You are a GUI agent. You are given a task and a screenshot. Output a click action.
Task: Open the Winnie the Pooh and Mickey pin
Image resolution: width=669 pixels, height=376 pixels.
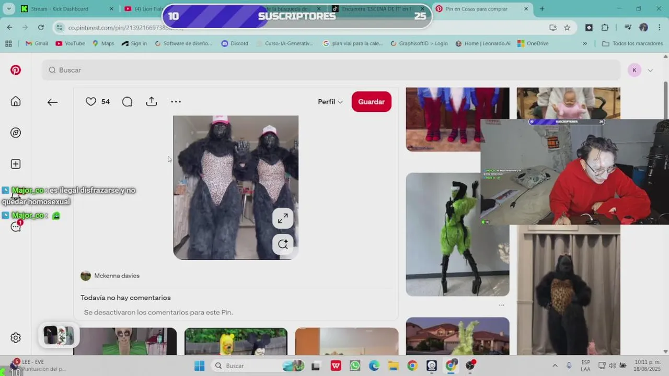[x=236, y=342]
